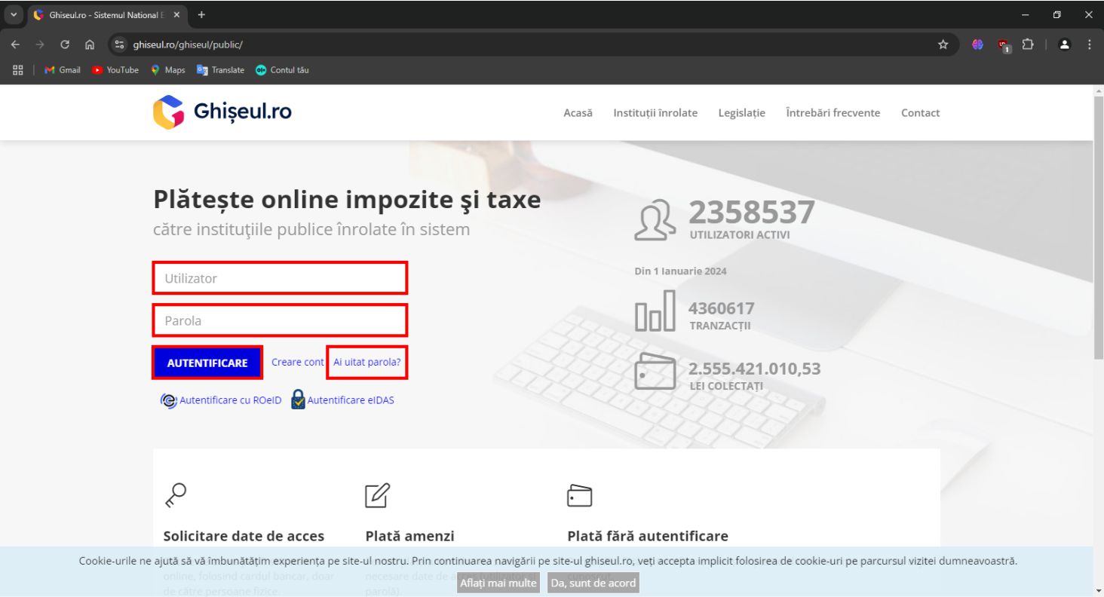
Task: Open the Instituții înrolate menu item
Action: [655, 113]
